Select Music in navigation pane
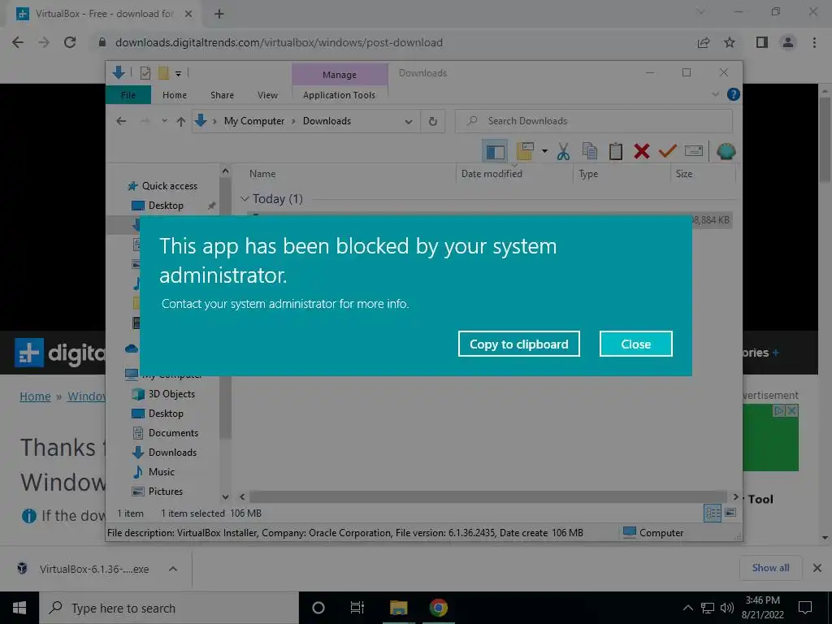Image resolution: width=832 pixels, height=624 pixels. 162,472
